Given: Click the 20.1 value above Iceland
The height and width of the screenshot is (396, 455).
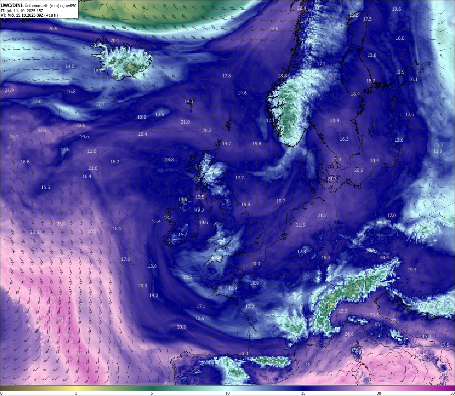Looking at the screenshot, I should pyautogui.click(x=115, y=40).
